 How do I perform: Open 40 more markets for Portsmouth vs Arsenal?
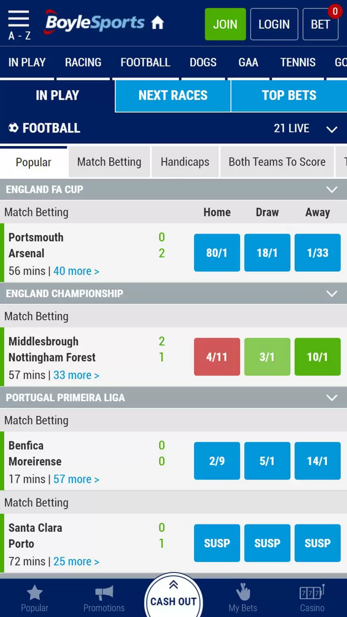coord(76,271)
